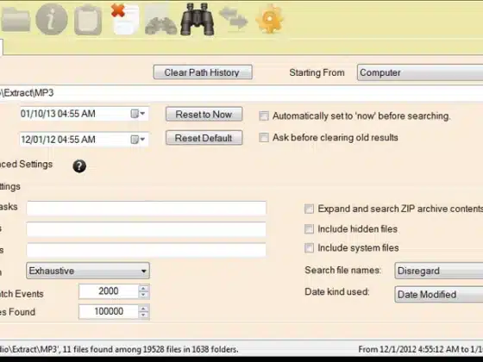The width and height of the screenshot is (483, 362).
Task: Click the 'Starting From' label
Action: (x=317, y=73)
